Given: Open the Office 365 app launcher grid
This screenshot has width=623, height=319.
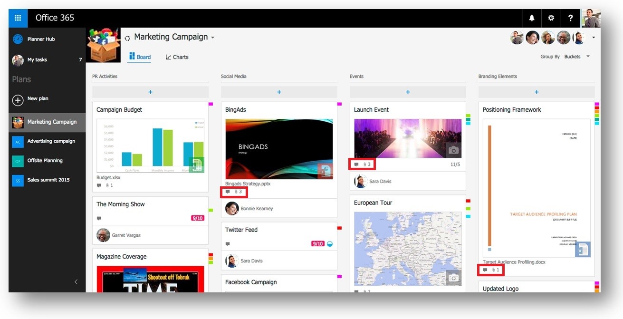Looking at the screenshot, I should [x=18, y=18].
